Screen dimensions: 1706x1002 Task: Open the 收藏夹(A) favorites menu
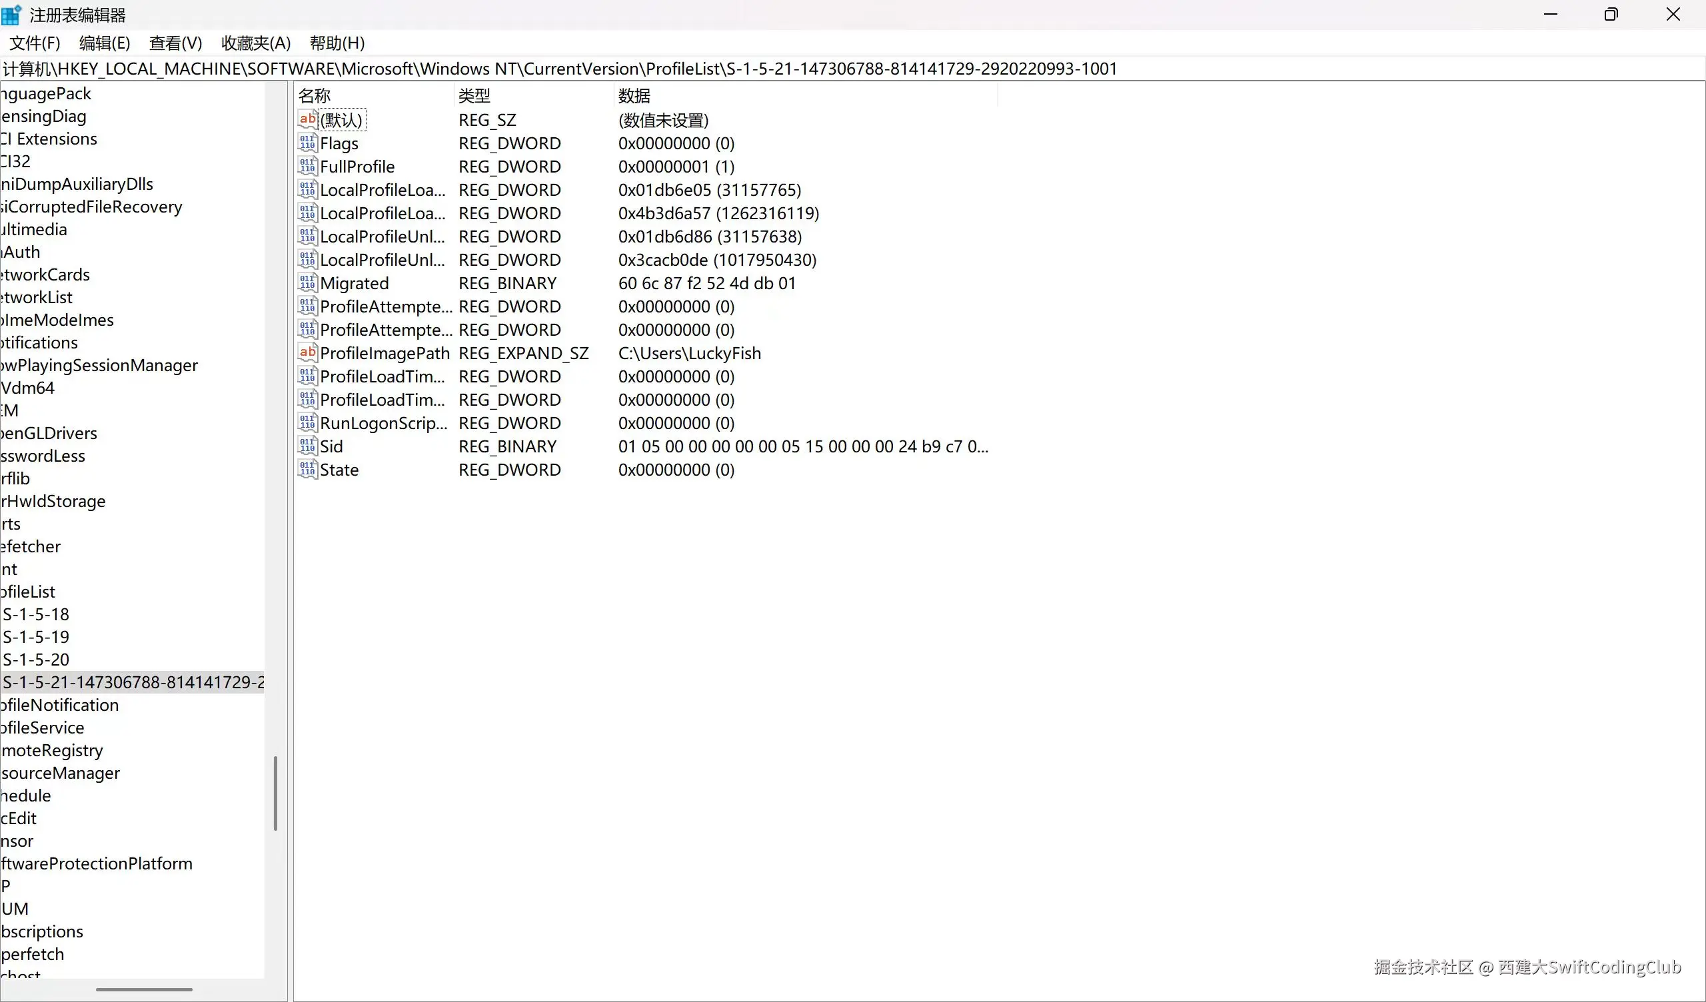(256, 43)
